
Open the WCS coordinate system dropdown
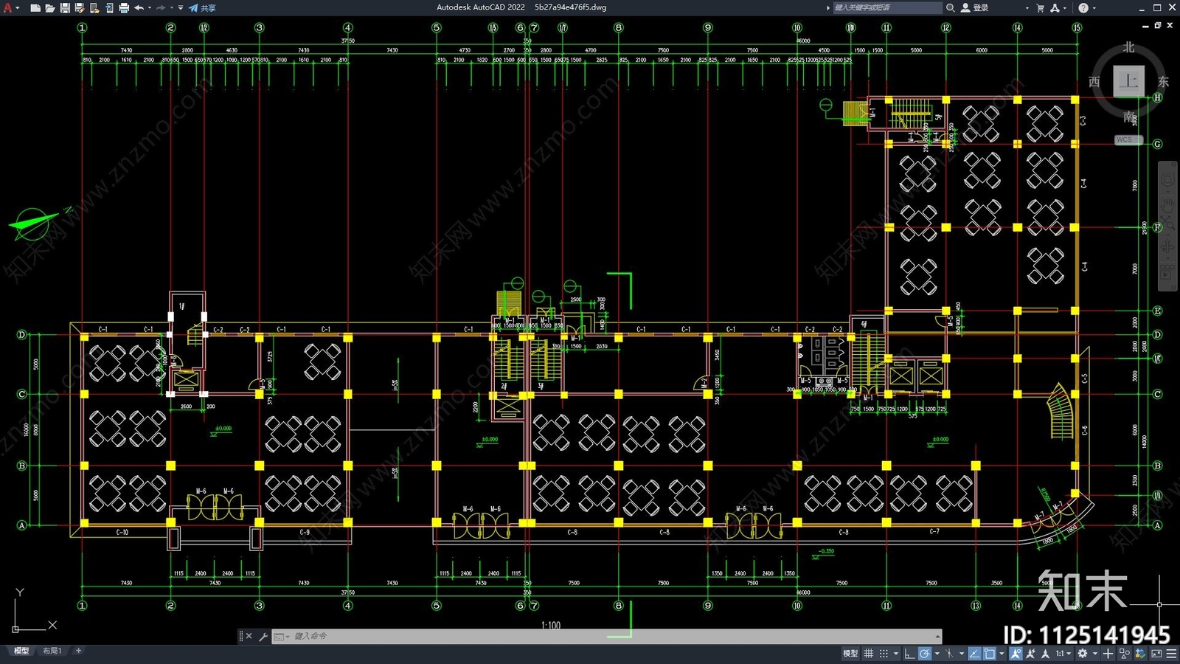coord(1128,139)
